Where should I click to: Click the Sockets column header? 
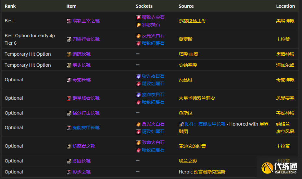click(144, 6)
